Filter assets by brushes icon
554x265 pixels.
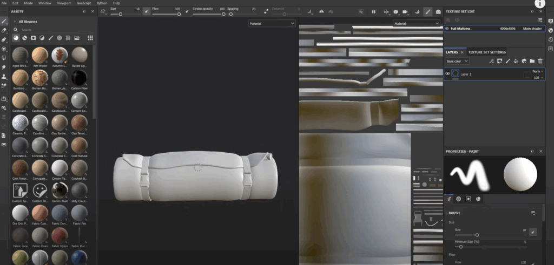[50, 38]
